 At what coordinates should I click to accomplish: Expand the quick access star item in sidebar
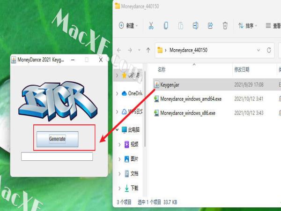pyautogui.click(x=117, y=75)
